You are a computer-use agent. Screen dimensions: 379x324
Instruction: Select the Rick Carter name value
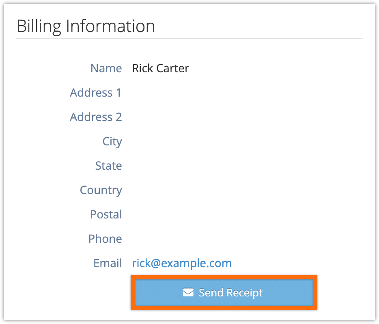[x=161, y=68]
